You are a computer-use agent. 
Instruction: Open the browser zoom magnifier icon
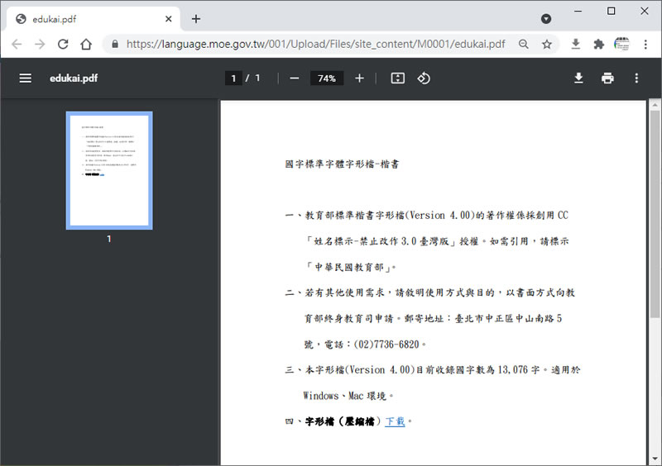coord(524,45)
